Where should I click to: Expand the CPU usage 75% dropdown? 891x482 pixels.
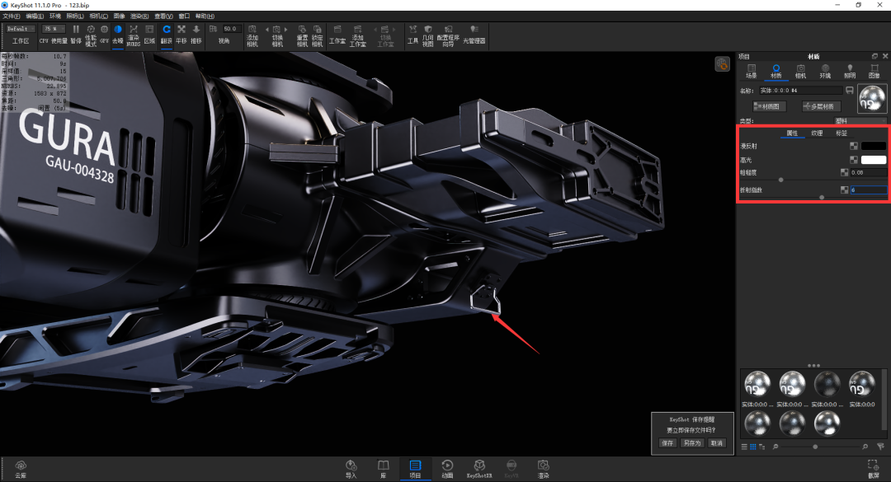point(54,28)
